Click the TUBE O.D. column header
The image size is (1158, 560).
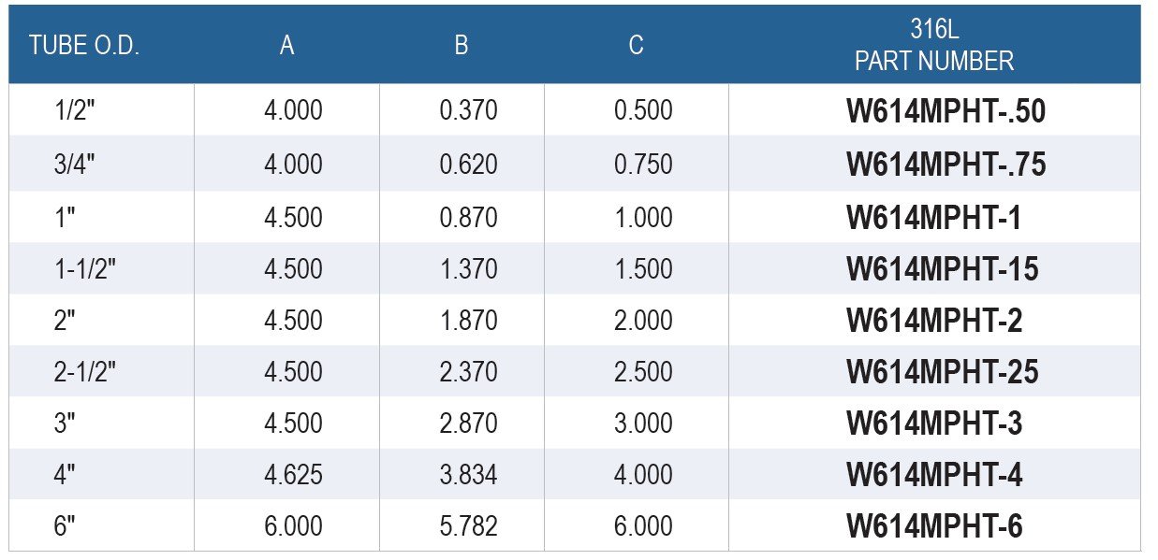tap(84, 46)
